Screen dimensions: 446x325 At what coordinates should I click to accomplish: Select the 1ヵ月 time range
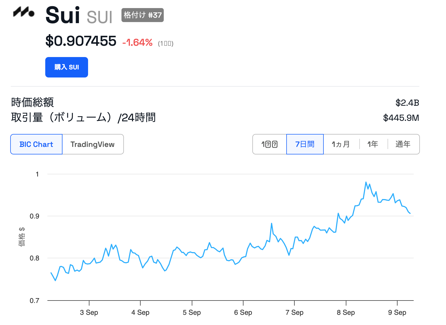[x=341, y=144]
